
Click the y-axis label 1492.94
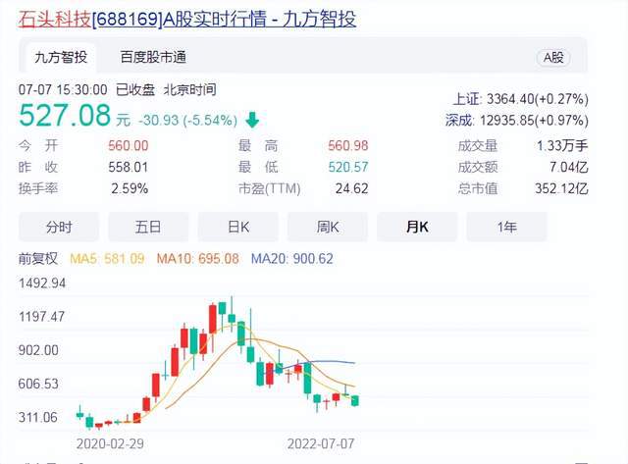[42, 284]
